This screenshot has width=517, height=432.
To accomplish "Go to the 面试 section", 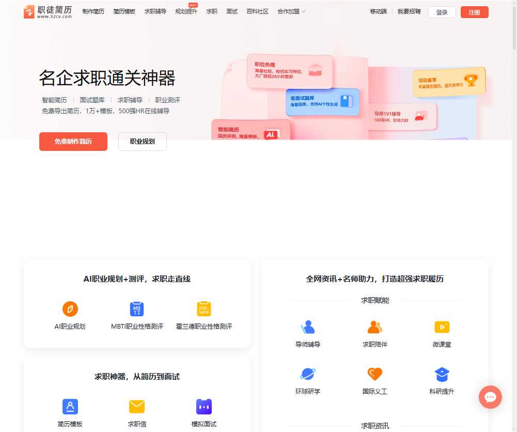I will click(231, 11).
